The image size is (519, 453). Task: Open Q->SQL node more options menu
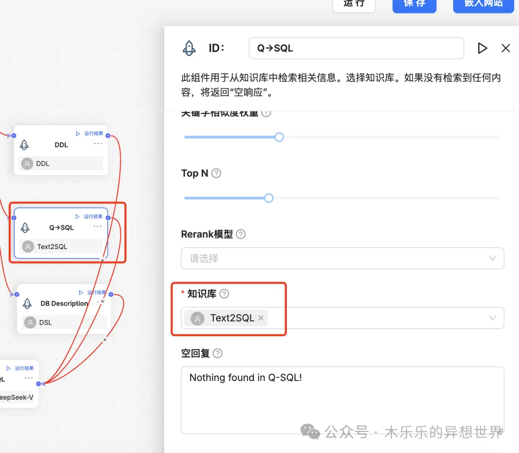coord(98,226)
